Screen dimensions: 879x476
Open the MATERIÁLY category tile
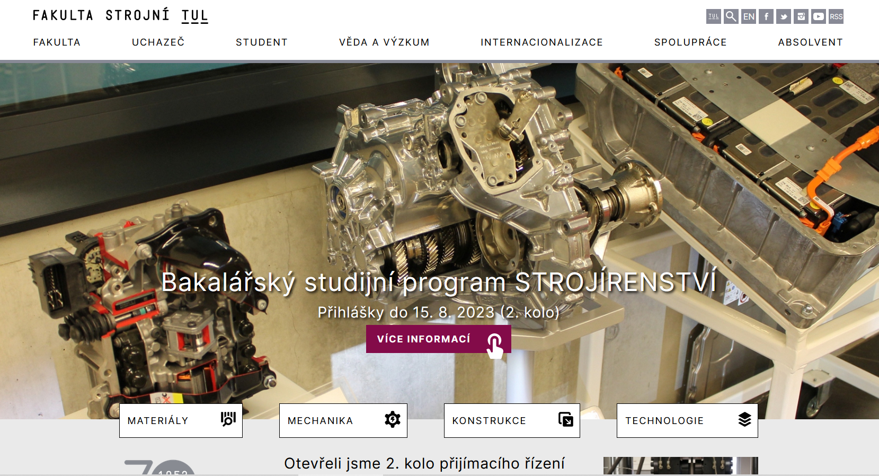(x=181, y=420)
